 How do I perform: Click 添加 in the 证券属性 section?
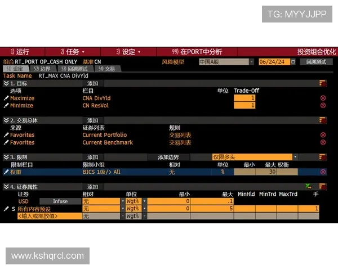click(x=92, y=186)
